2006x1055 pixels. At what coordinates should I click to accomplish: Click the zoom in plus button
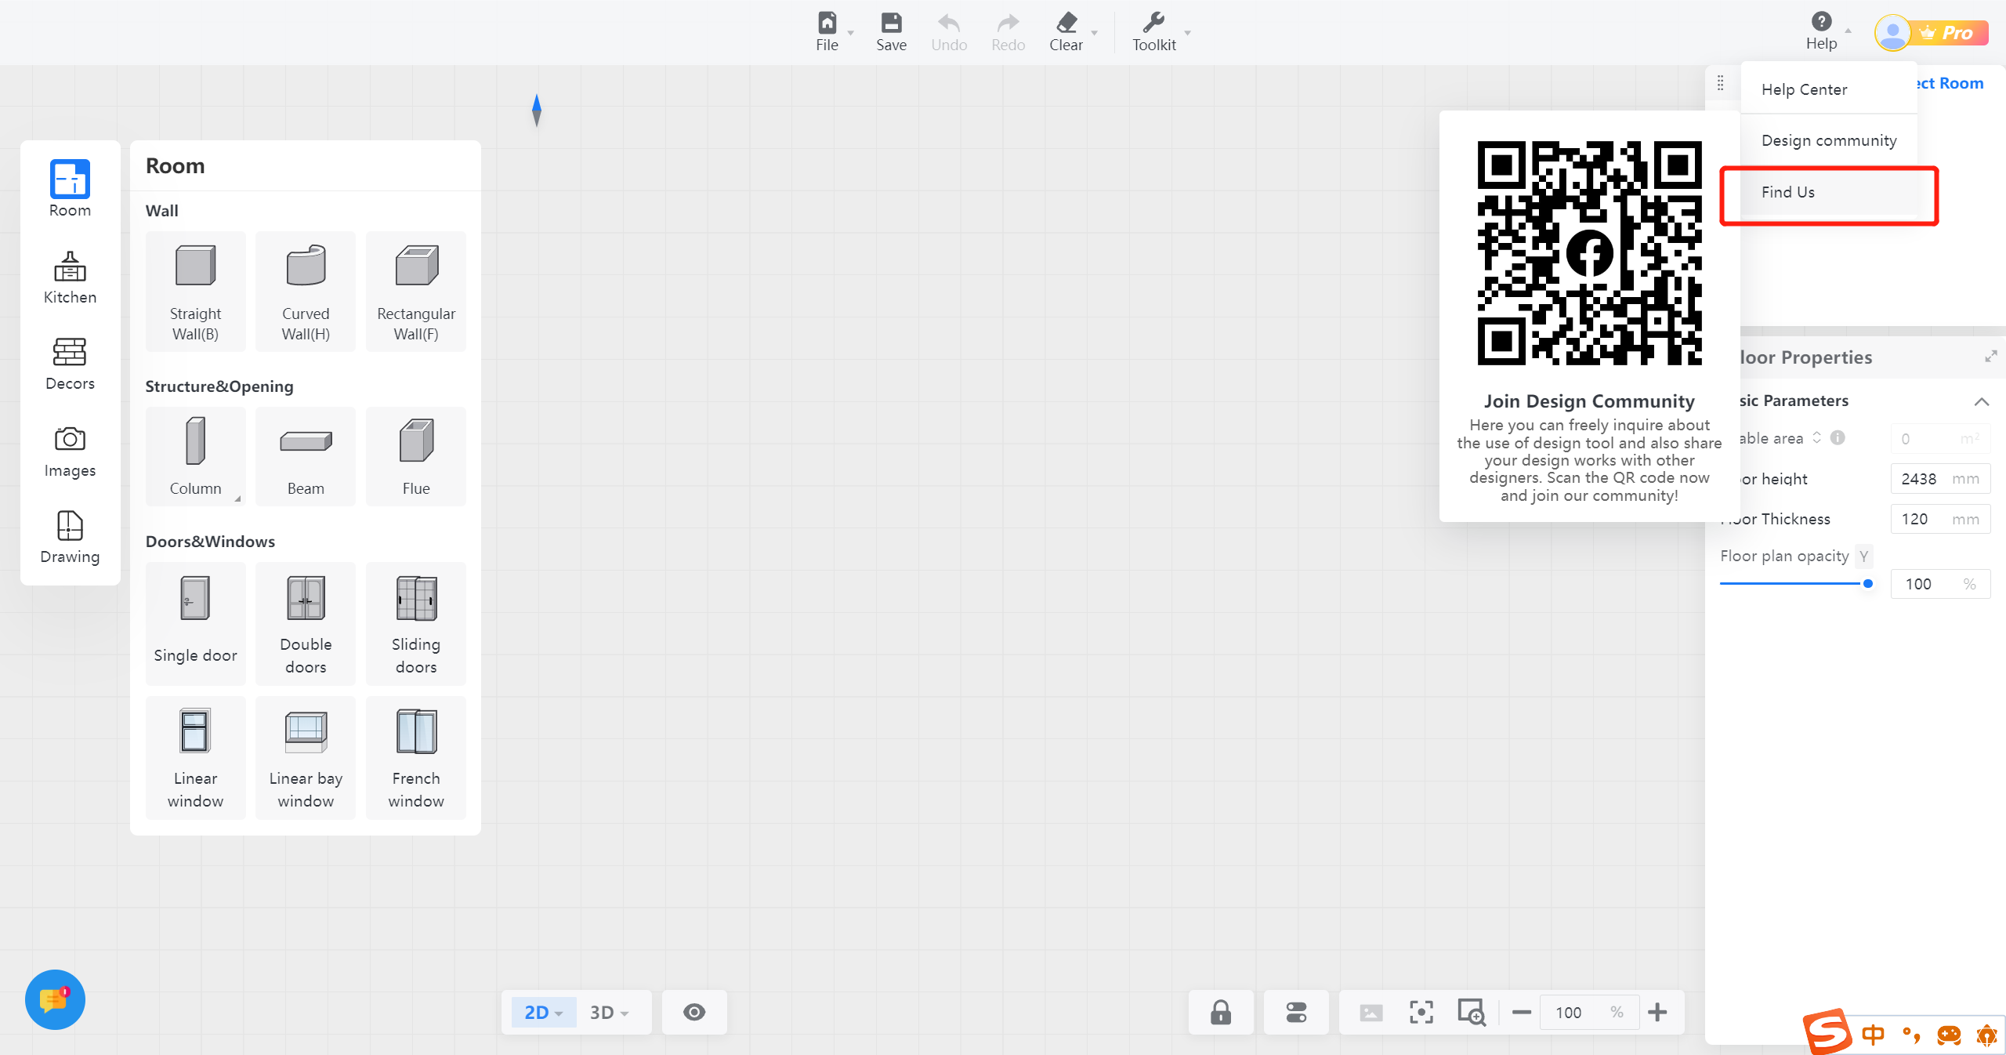(x=1657, y=1012)
